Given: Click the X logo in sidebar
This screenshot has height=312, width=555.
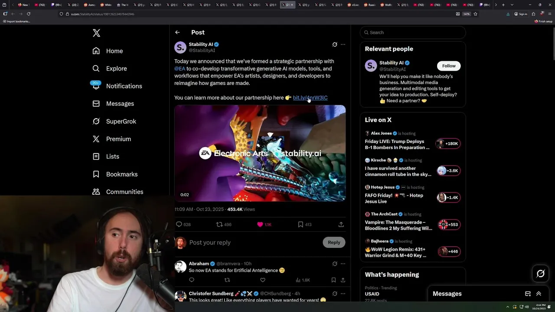Looking at the screenshot, I should pyautogui.click(x=96, y=33).
